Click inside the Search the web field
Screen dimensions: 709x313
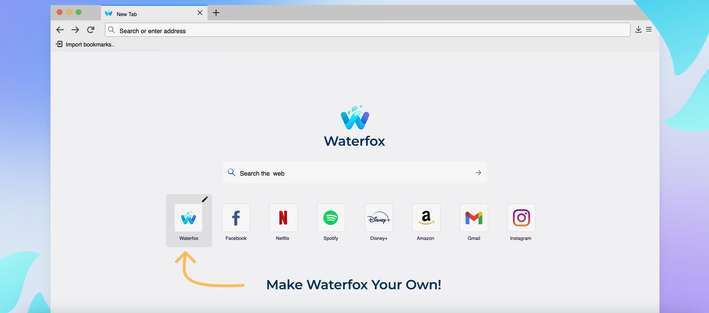coord(317,173)
